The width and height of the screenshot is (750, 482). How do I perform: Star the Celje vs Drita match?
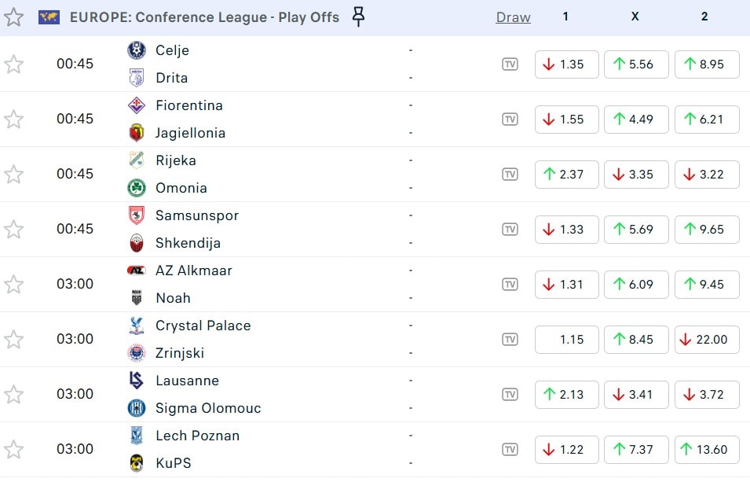13,64
